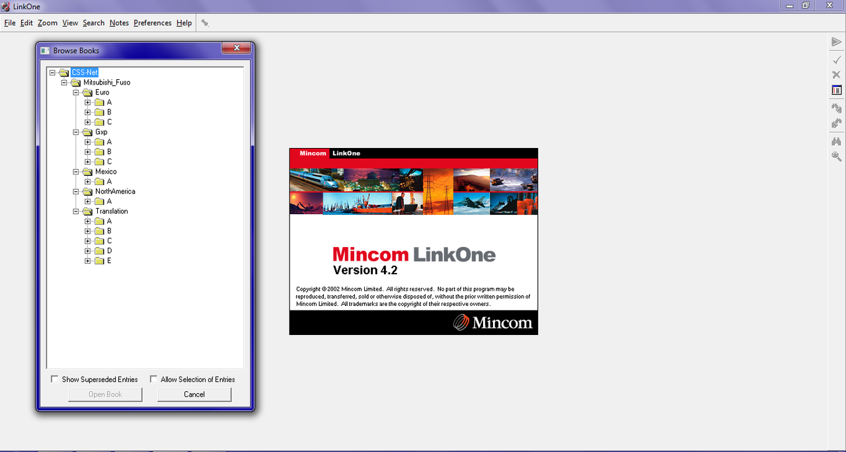Collapse the Euro node
This screenshot has width=846, height=452.
[x=76, y=93]
